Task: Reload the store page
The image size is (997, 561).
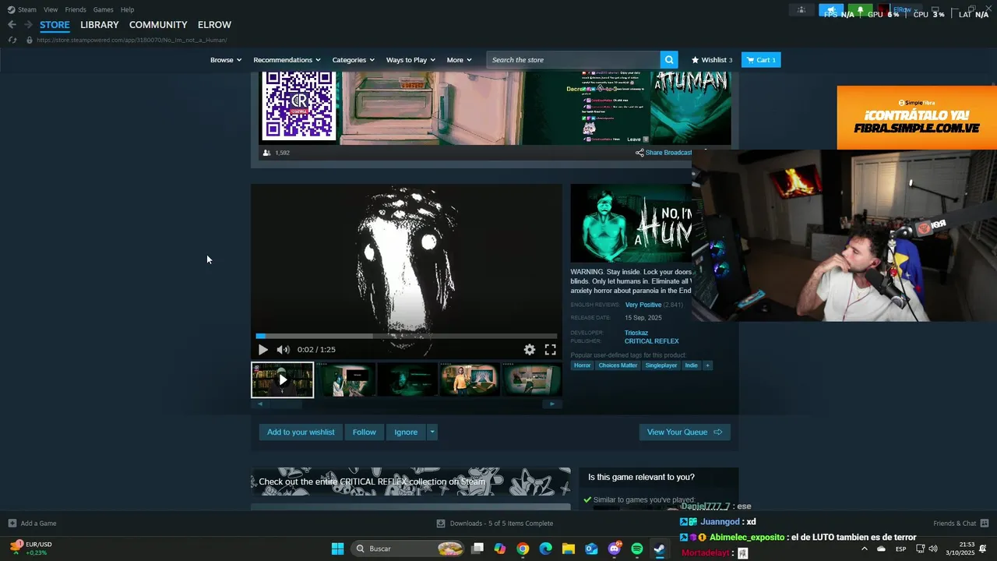Action: [x=12, y=40]
